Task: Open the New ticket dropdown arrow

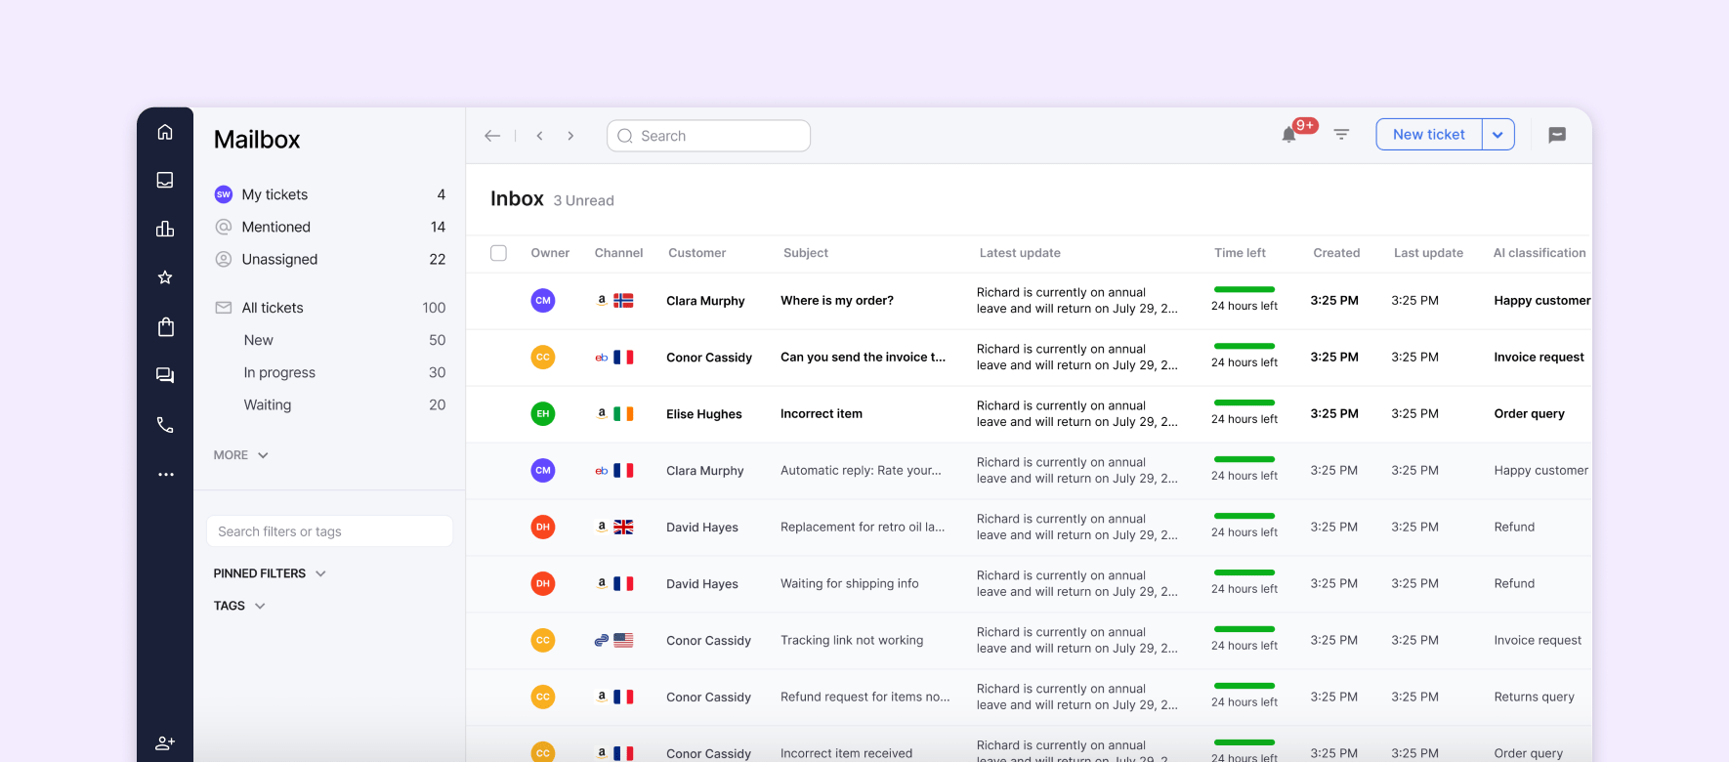Action: click(1497, 135)
